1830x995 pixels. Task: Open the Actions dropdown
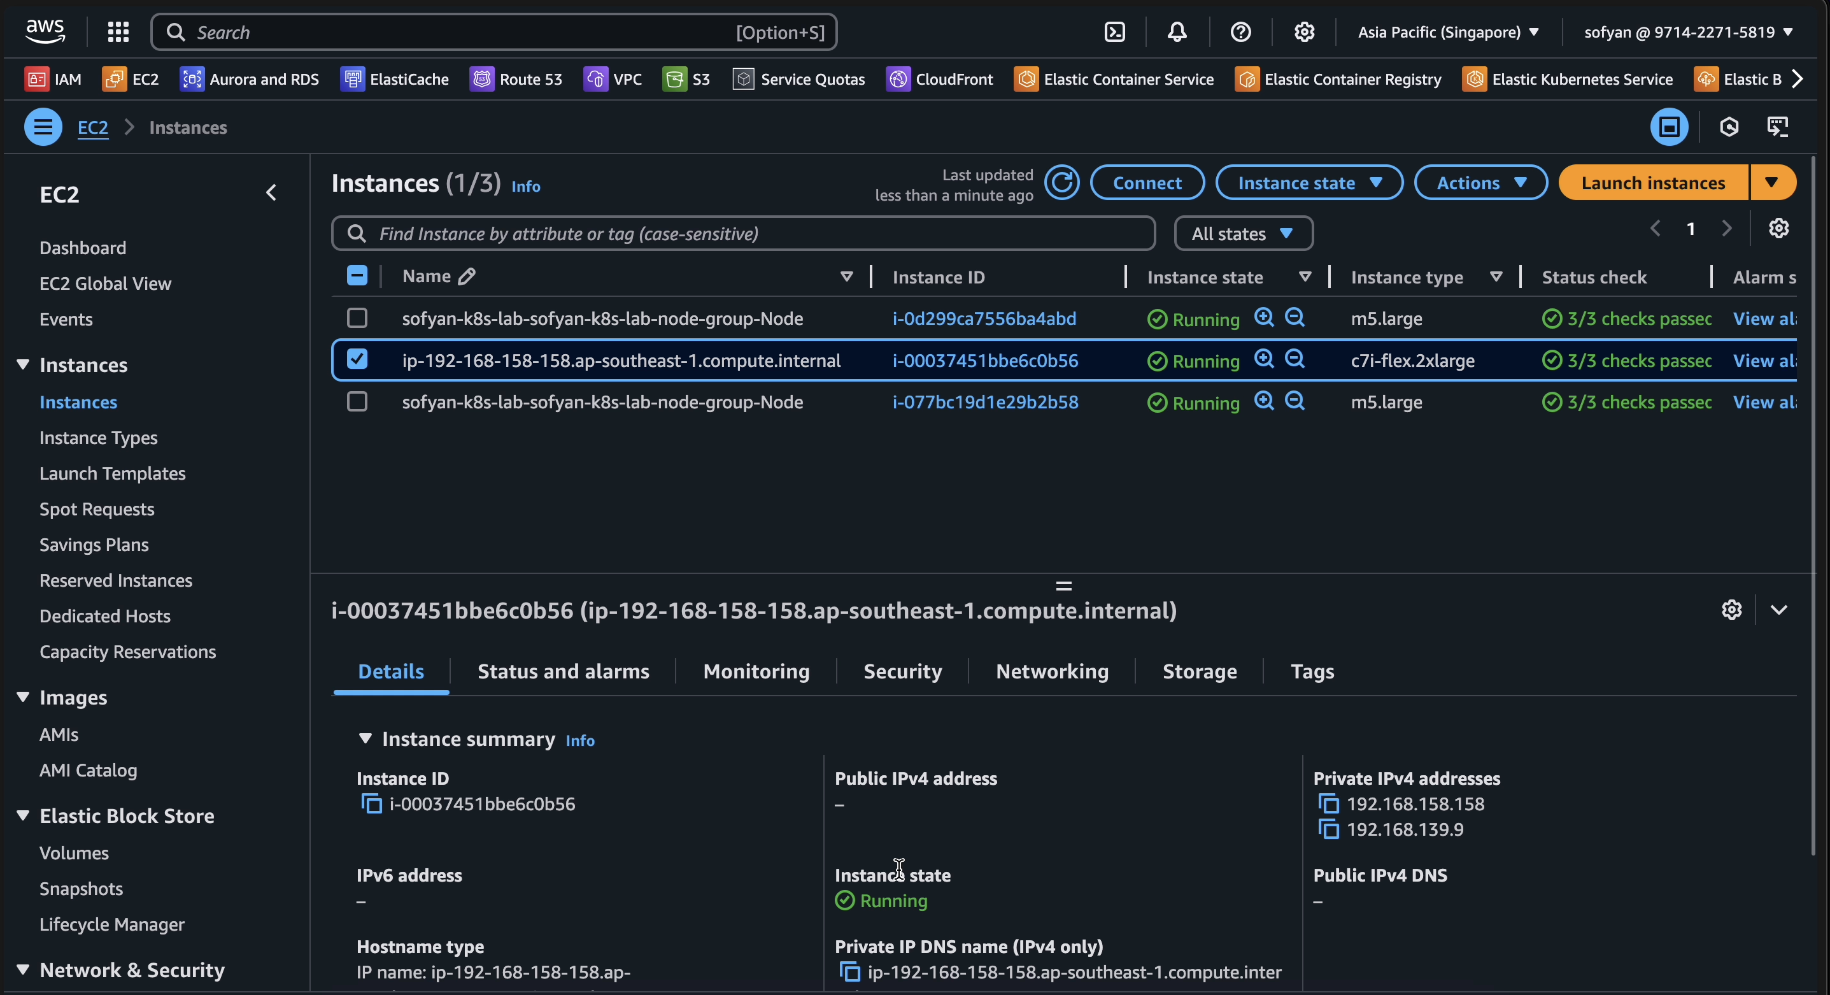[x=1480, y=183]
